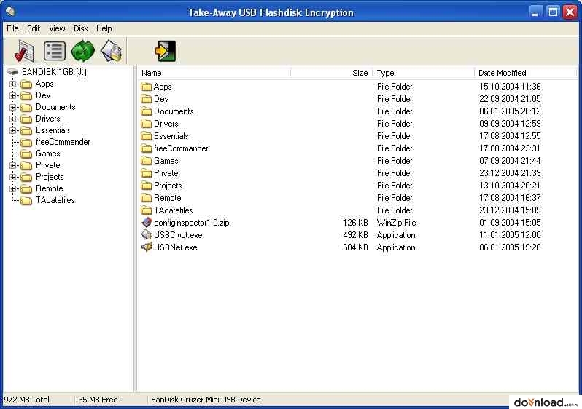Click the Essentials folder icon in file list
The image size is (582, 409).
[147, 136]
